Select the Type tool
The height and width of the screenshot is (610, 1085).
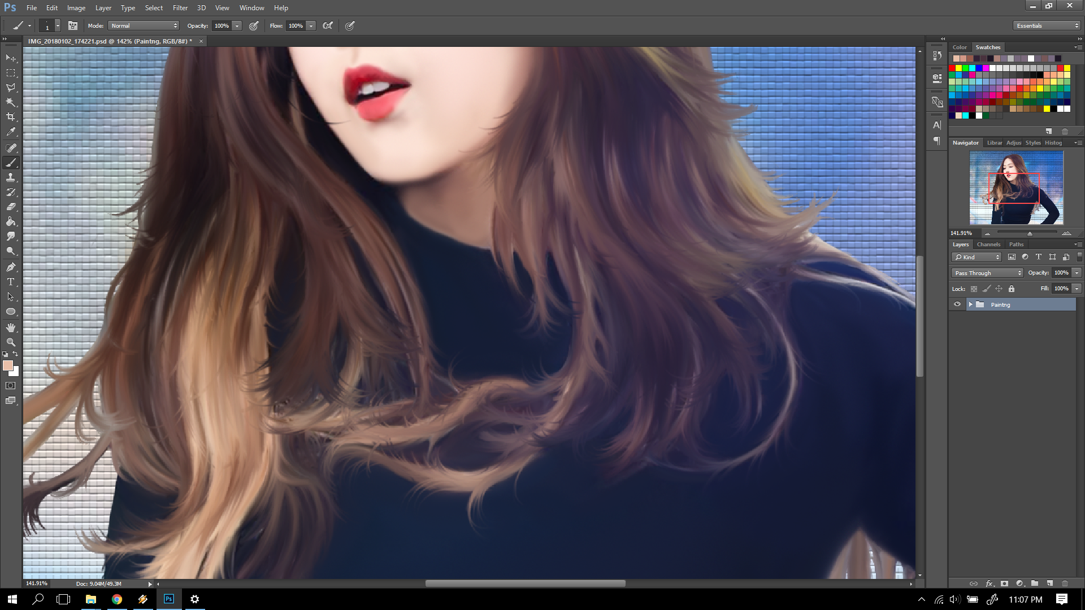click(11, 281)
